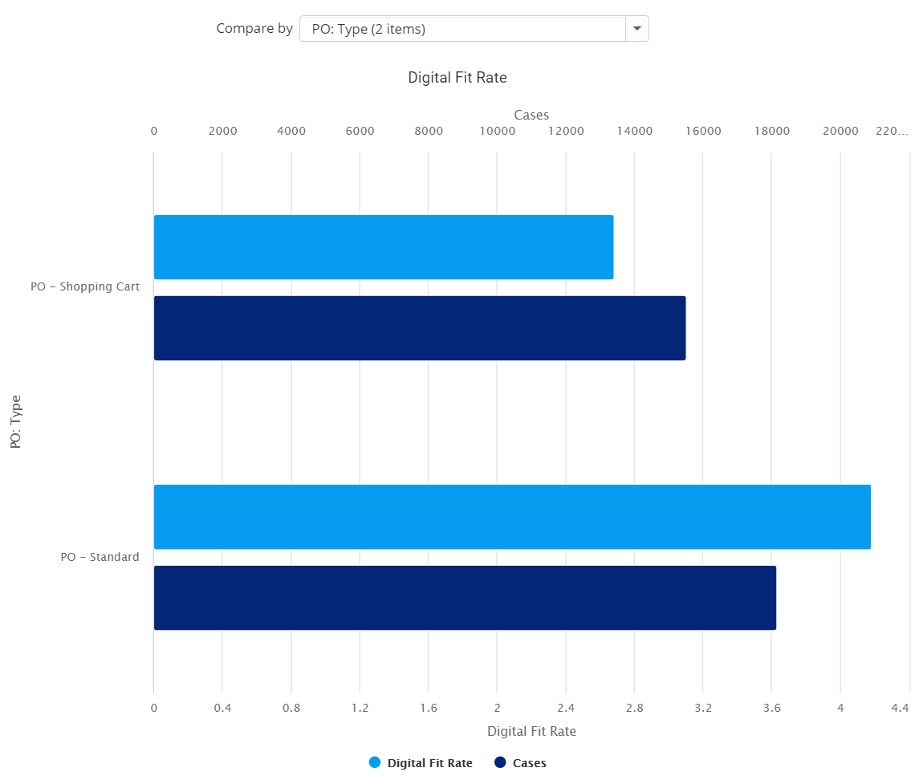Click the '10000' tick on Cases axis
Viewport: 915px width, 784px height.
[497, 131]
